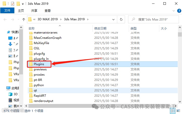182x114 pixels.
Task: Click the Forward navigation arrow
Action: (13, 20)
